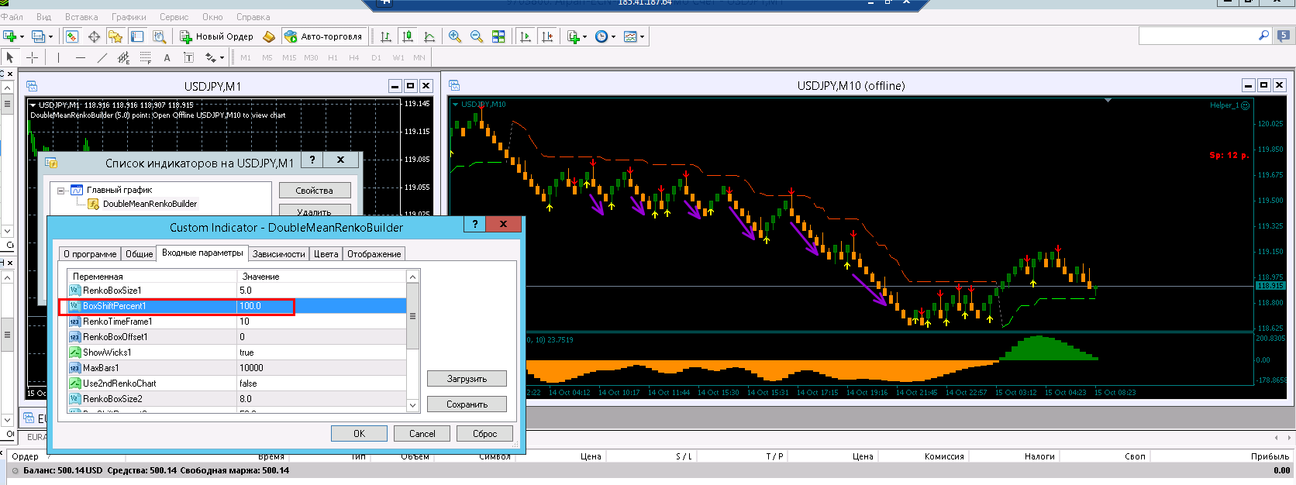Click the Загрузить button
Image resolution: width=1296 pixels, height=485 pixels.
(x=467, y=379)
